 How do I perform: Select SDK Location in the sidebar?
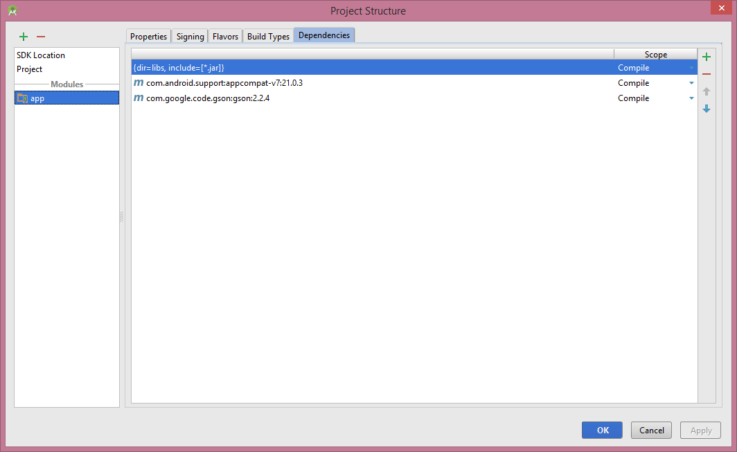pyautogui.click(x=42, y=55)
